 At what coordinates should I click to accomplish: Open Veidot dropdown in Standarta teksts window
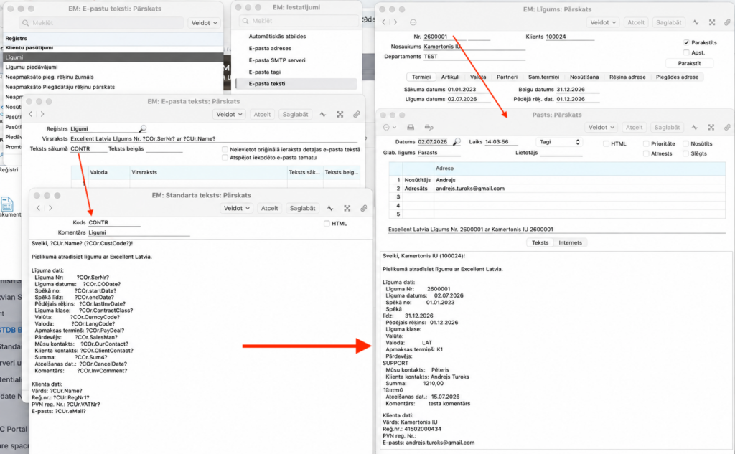coord(237,208)
